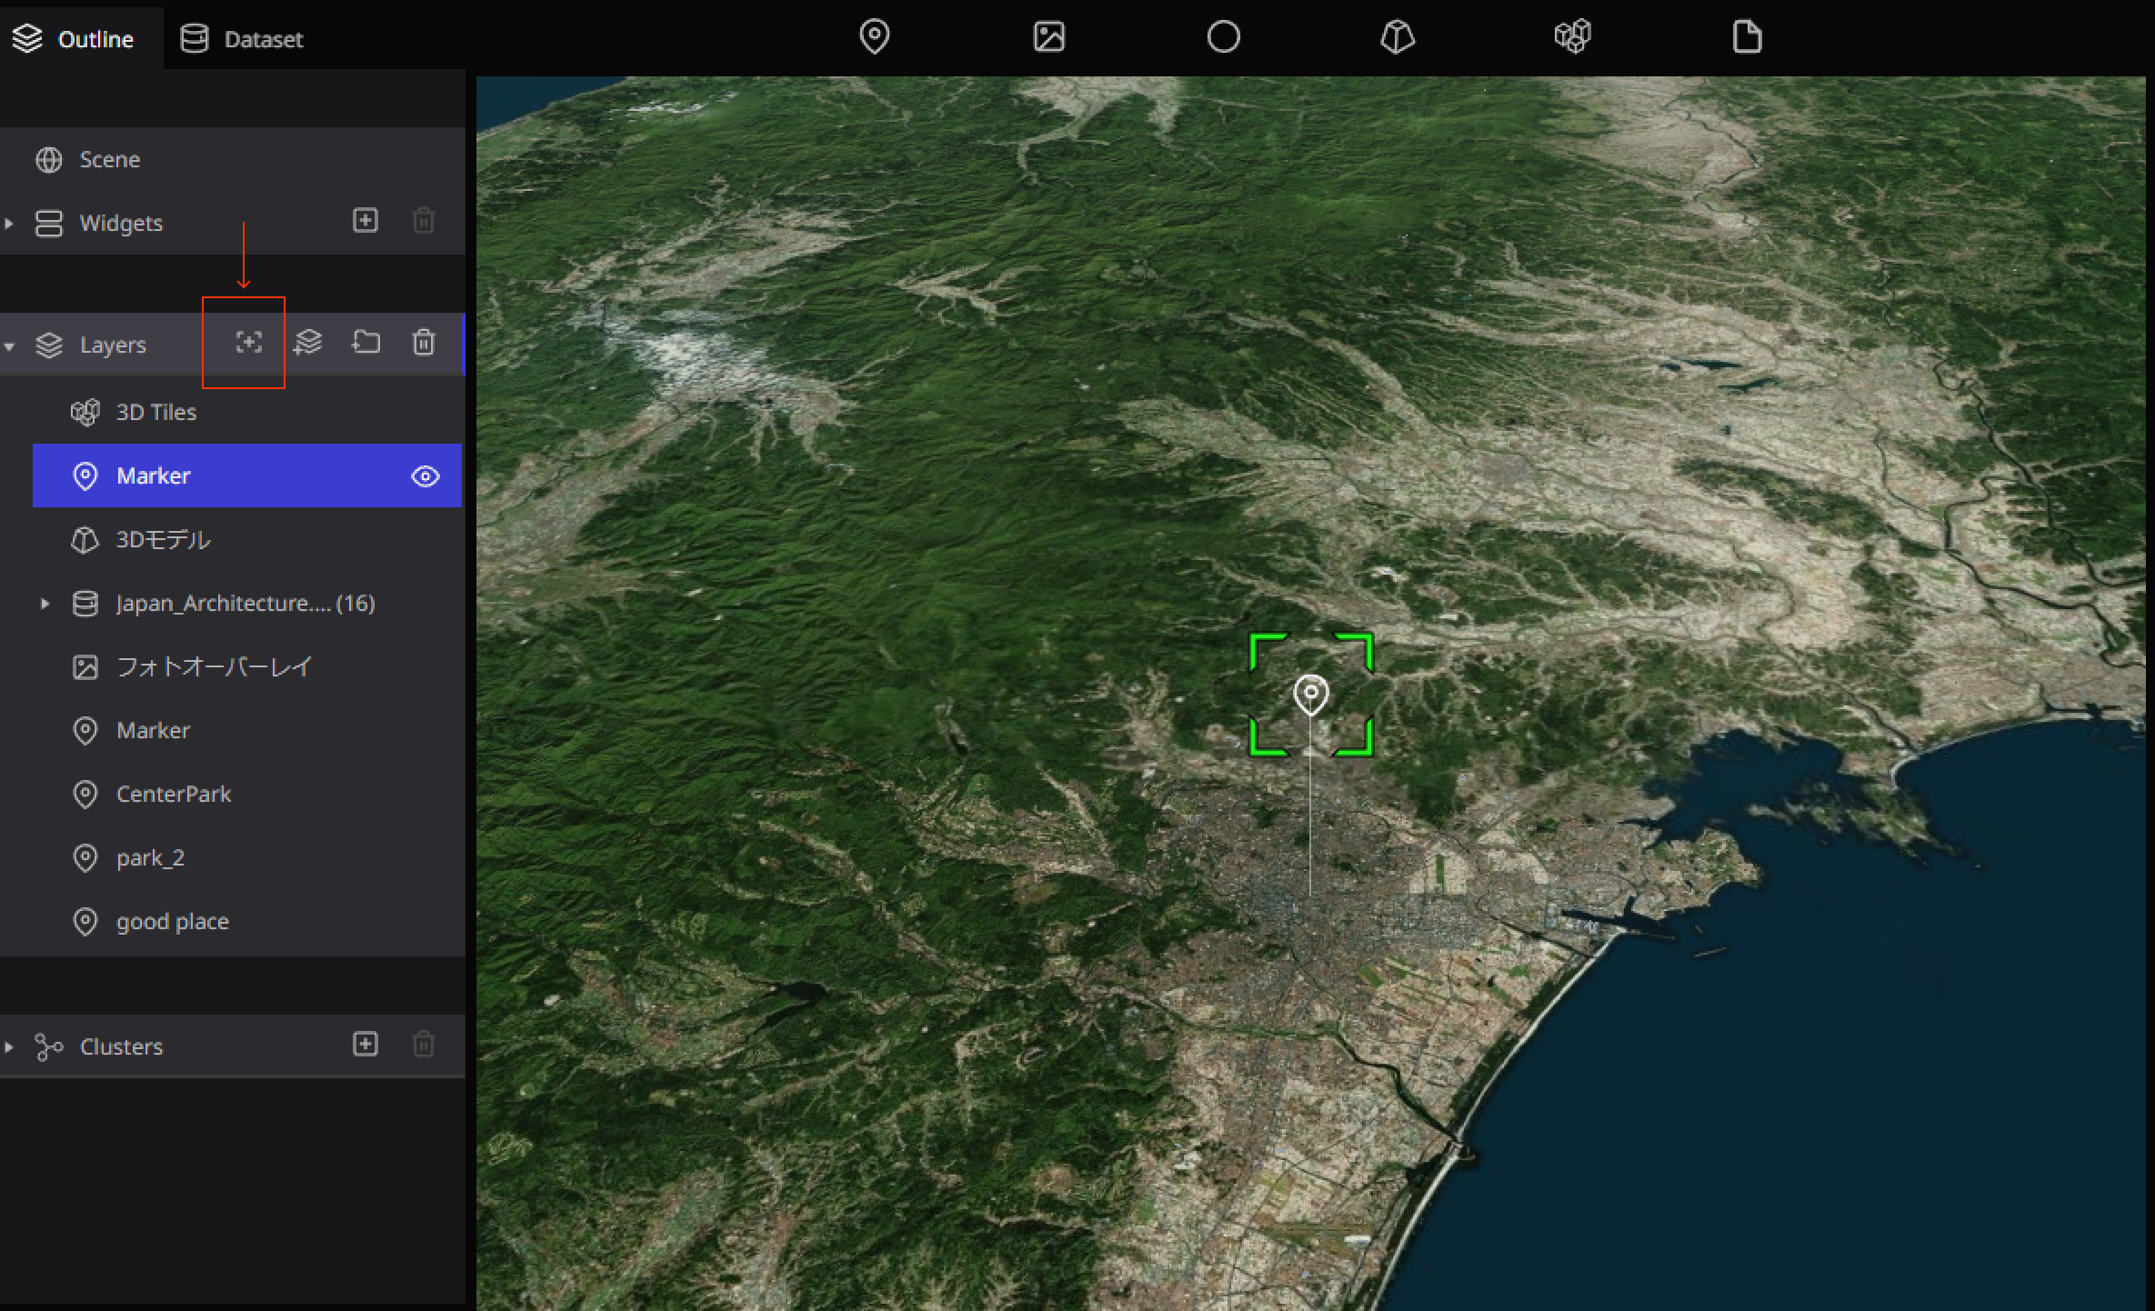Click the Widgets trash icon
Screen dimensions: 2155x1311
(424, 221)
